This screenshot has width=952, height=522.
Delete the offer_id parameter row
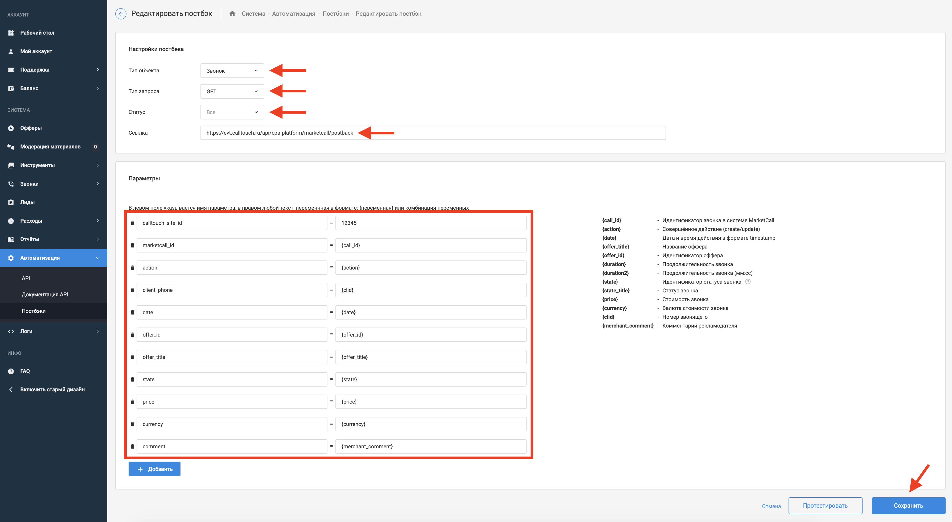pyautogui.click(x=132, y=335)
